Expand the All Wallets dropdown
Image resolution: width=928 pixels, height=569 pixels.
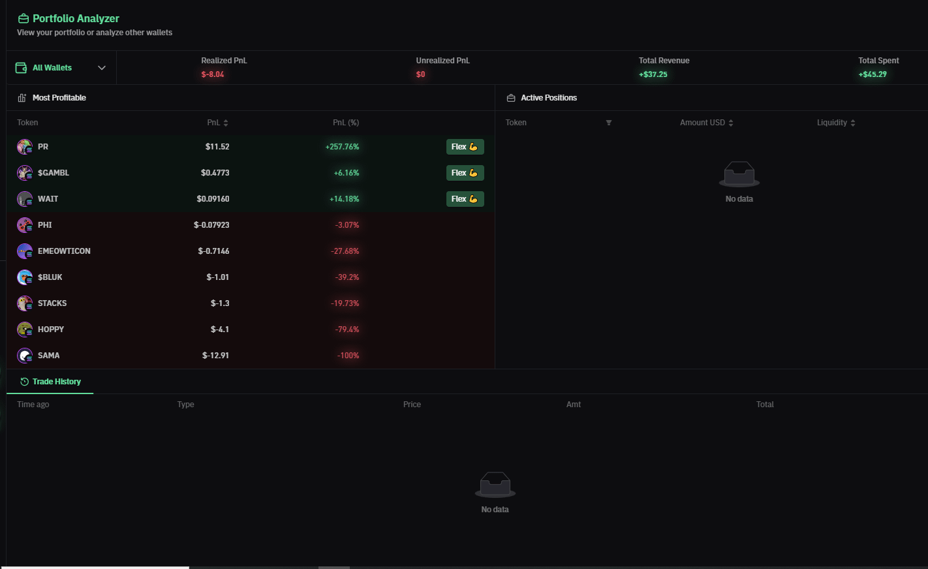tap(102, 67)
